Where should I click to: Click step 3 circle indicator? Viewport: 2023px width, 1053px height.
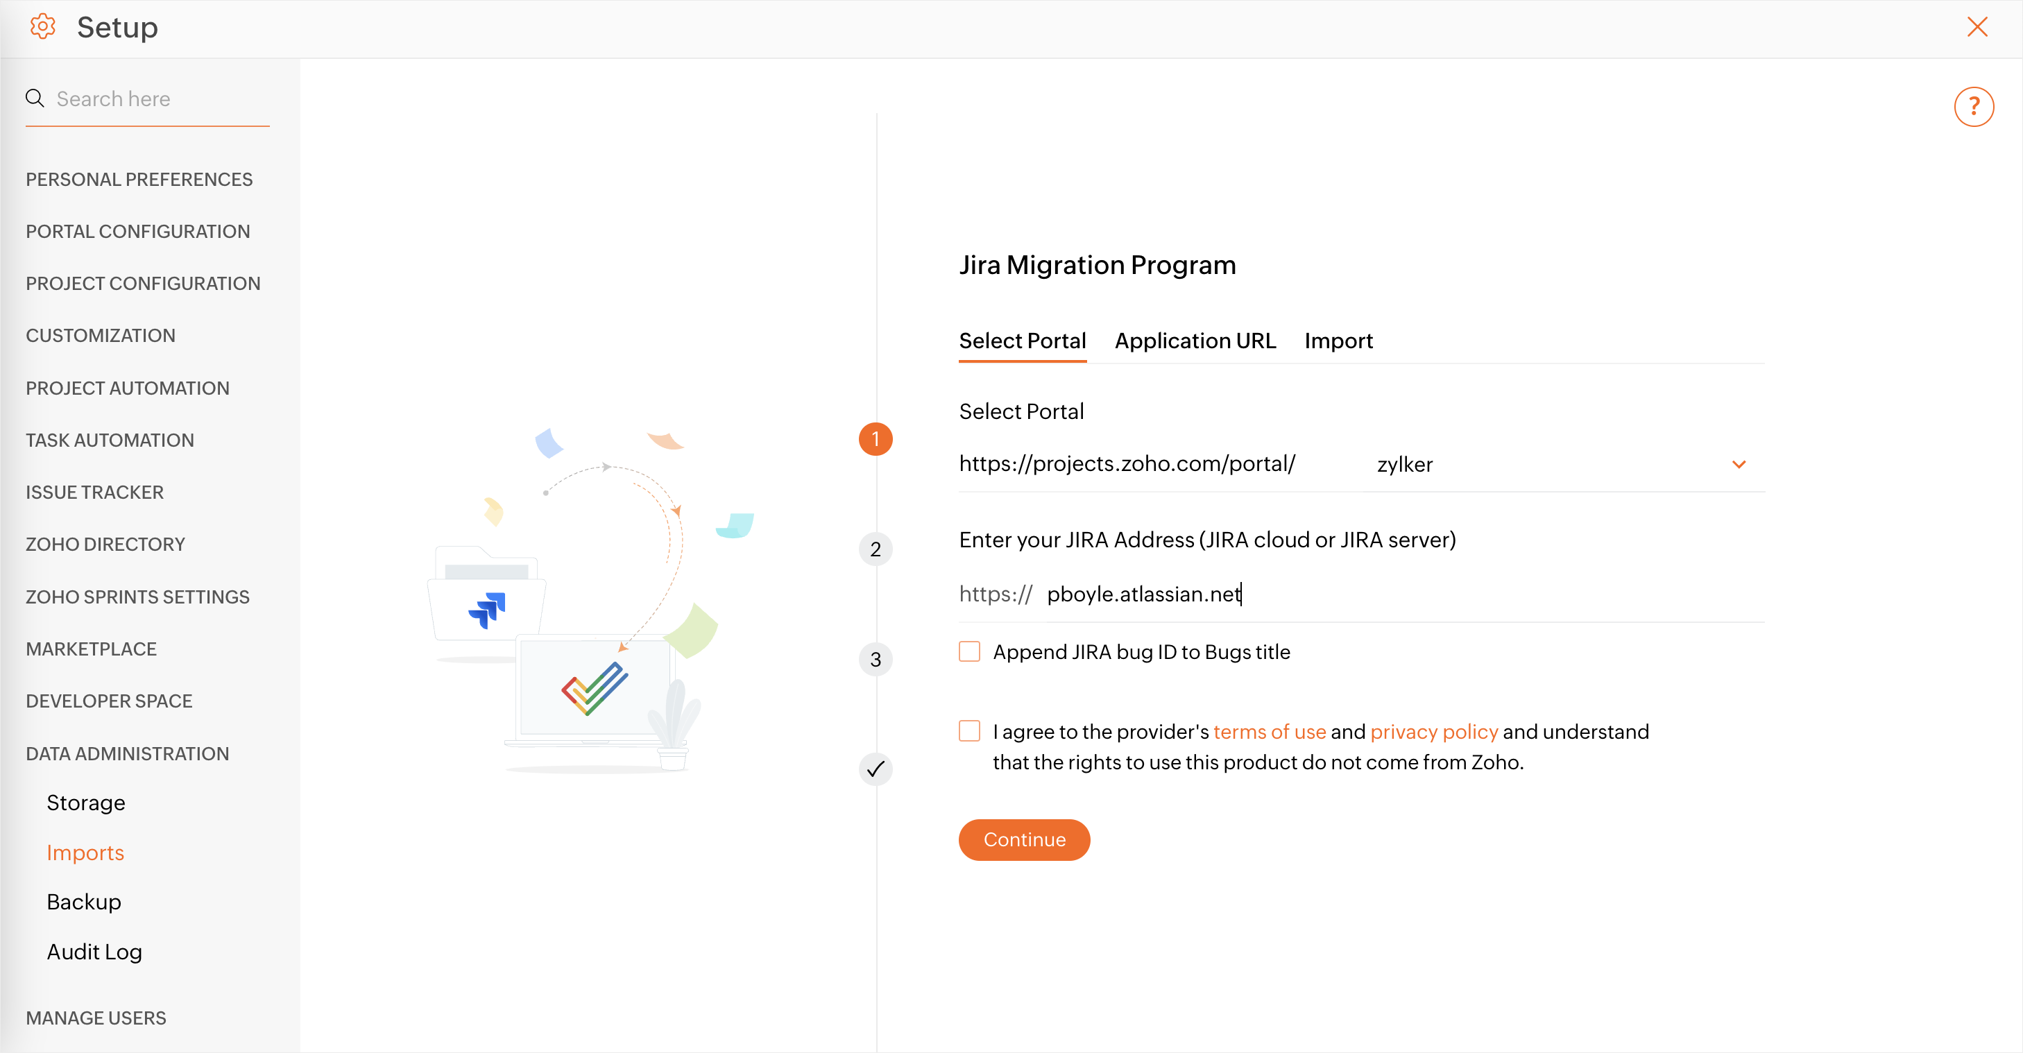875,660
